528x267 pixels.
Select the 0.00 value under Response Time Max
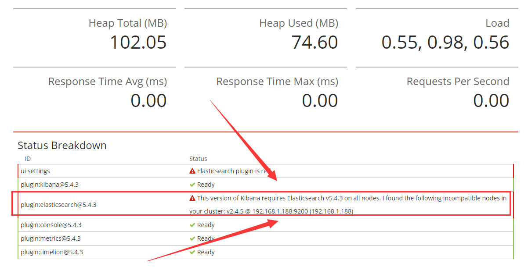(320, 100)
